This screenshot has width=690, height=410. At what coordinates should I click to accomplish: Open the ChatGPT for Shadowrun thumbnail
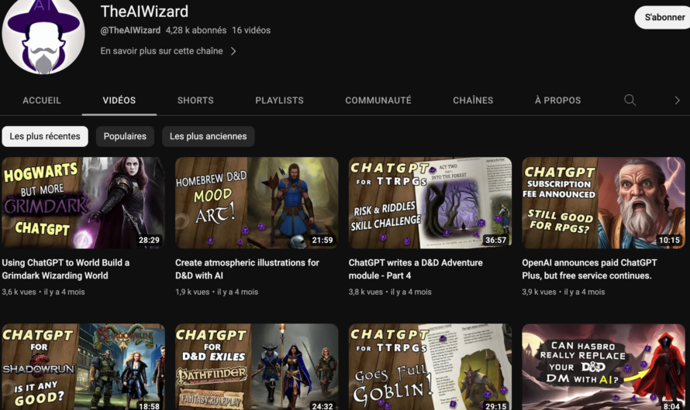83,367
